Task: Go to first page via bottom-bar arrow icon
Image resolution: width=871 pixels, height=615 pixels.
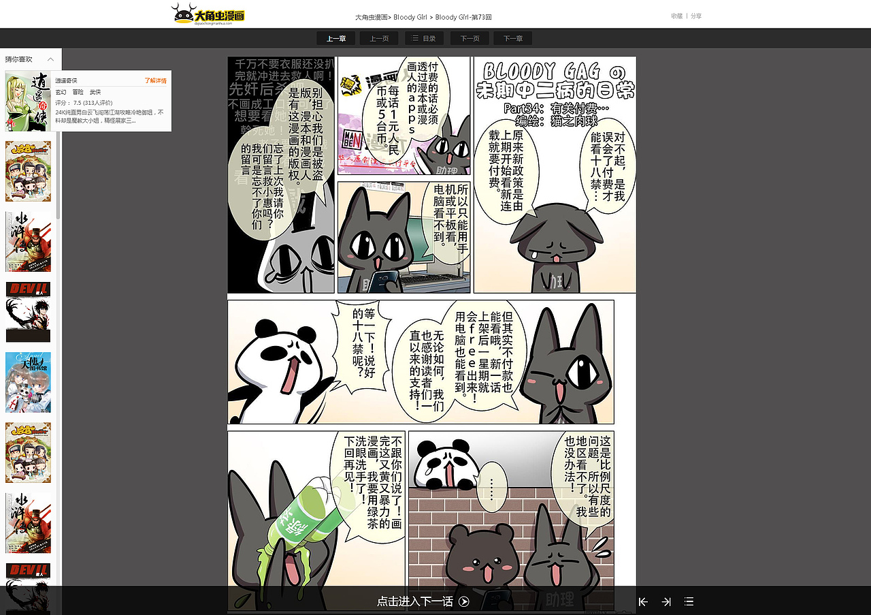Action: tap(643, 601)
